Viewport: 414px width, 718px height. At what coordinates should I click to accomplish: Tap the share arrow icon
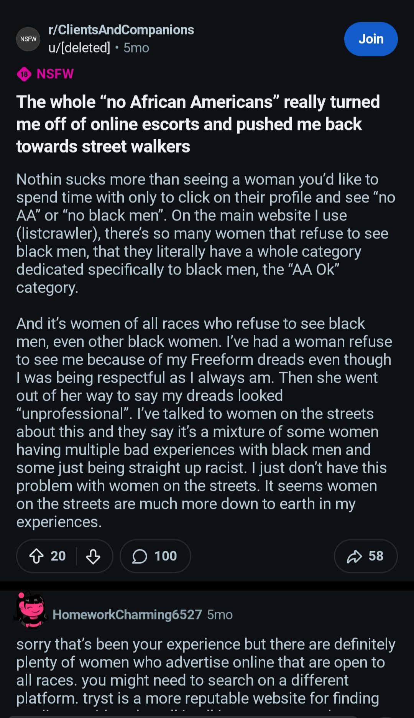354,556
